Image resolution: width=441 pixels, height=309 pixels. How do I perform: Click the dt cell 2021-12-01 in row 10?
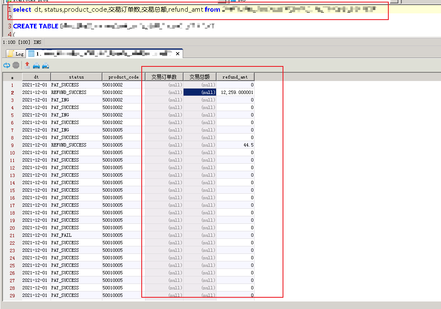tap(35, 152)
